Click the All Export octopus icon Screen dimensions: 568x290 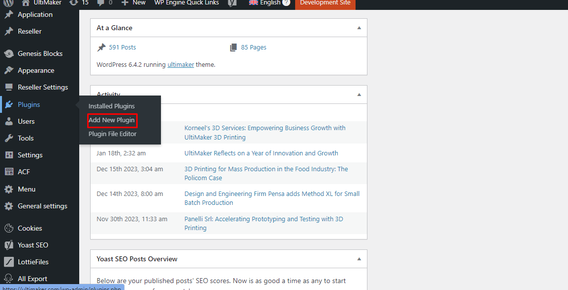pyautogui.click(x=9, y=279)
